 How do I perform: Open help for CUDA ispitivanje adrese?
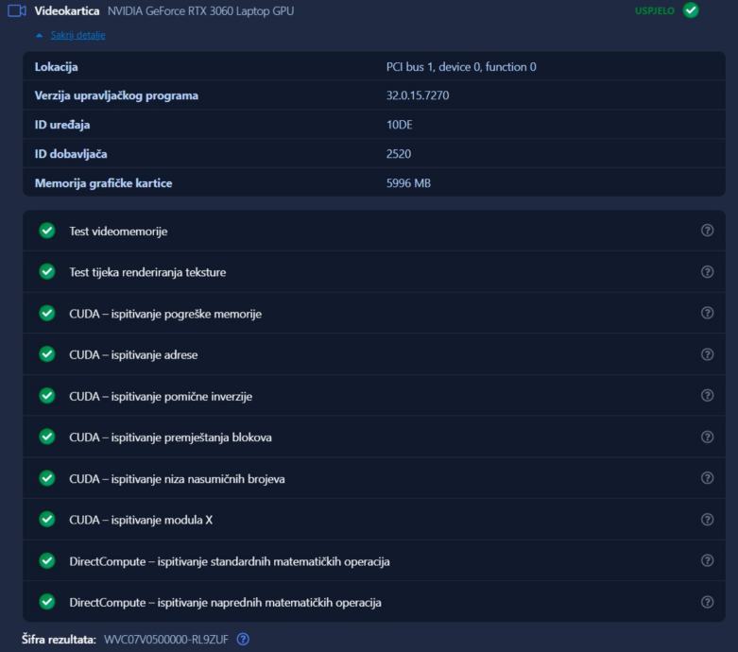(707, 354)
